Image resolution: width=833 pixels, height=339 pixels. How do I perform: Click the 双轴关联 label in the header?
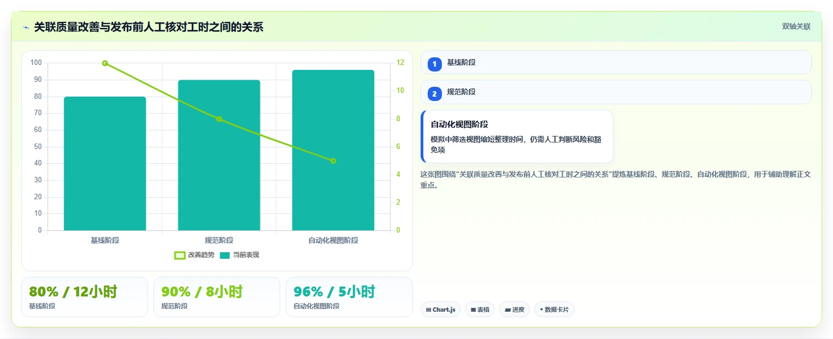(x=796, y=27)
